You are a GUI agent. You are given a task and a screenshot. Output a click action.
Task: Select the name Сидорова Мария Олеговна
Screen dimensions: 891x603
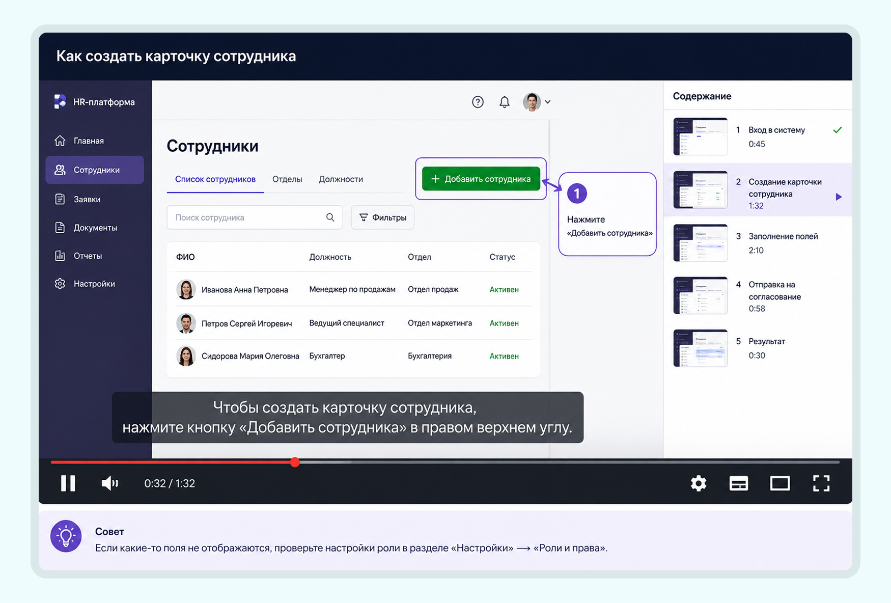click(x=250, y=356)
